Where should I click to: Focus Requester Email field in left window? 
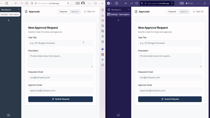(x=60, y=77)
